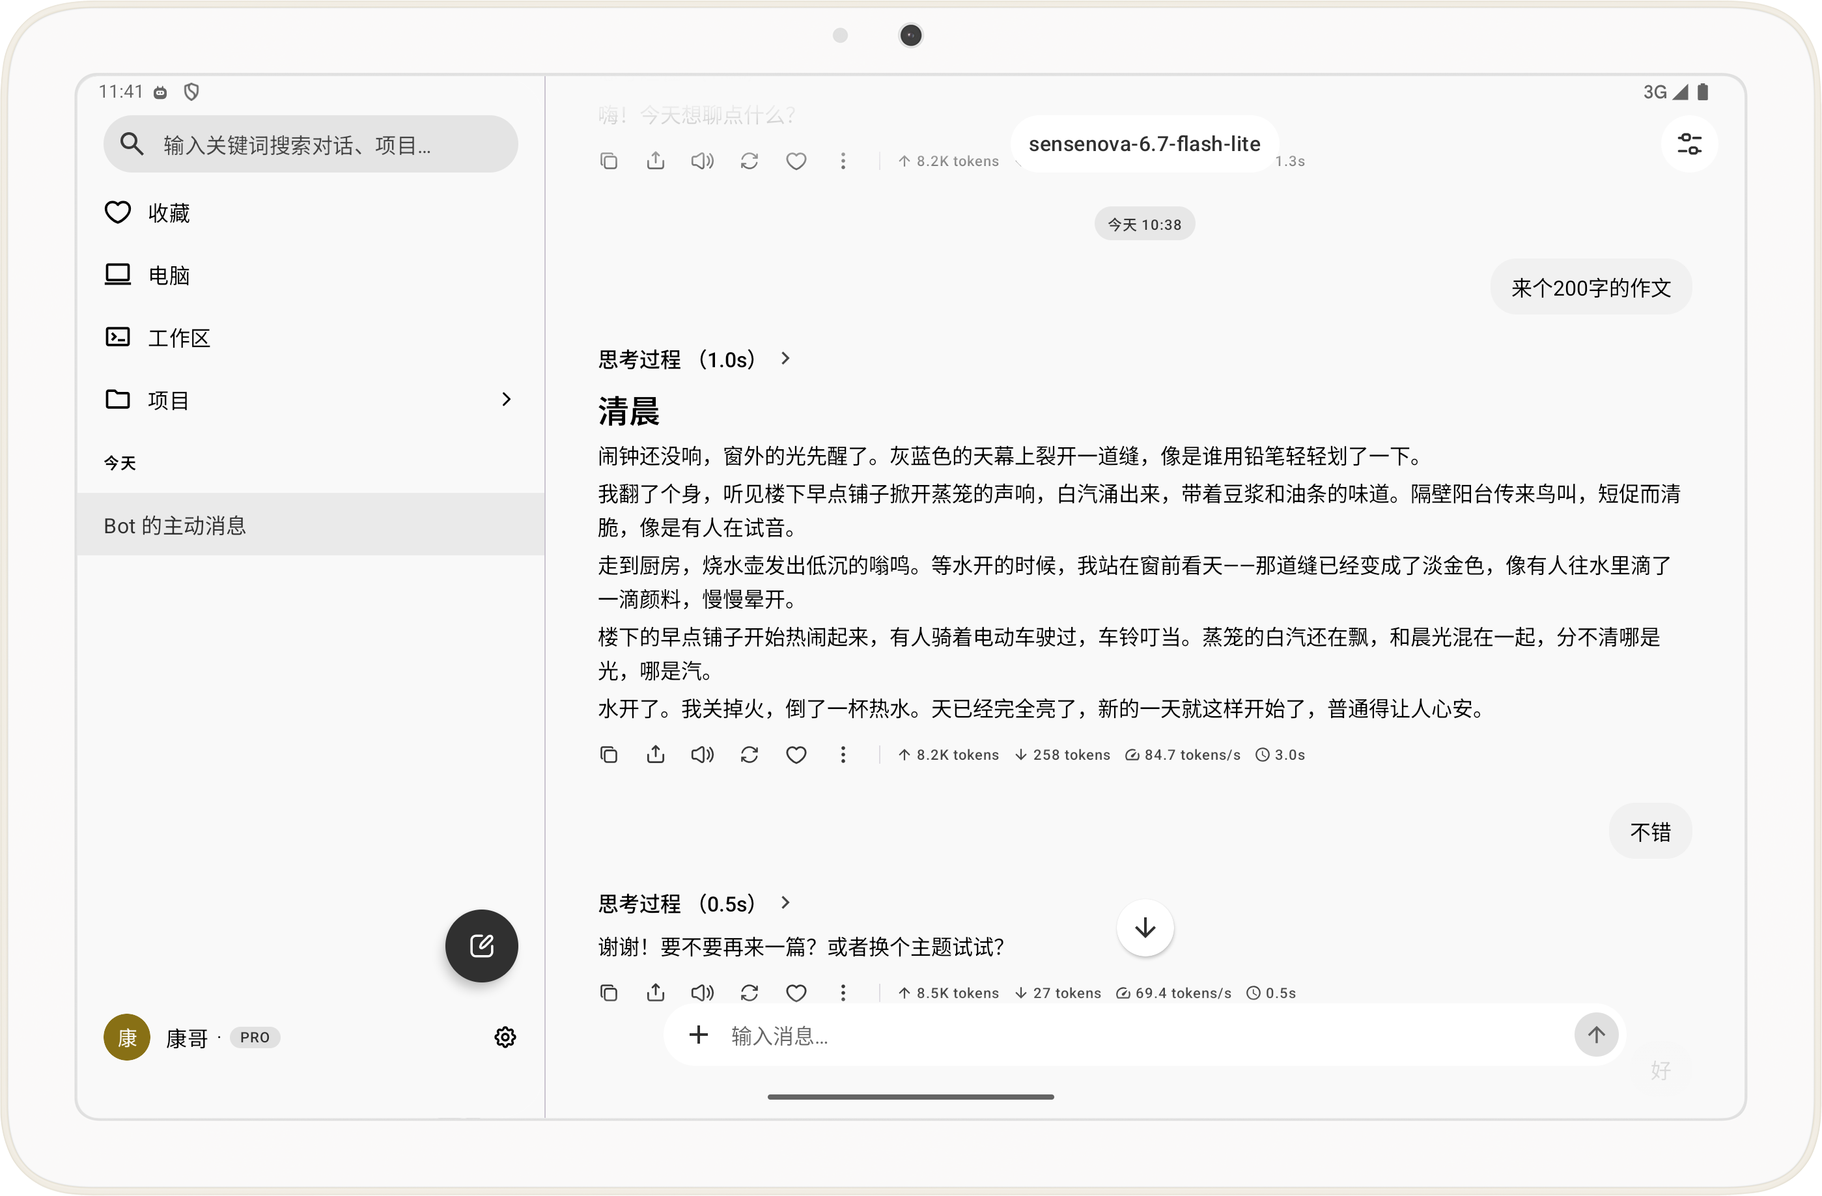Click the 3.0s duration stat
This screenshot has height=1196, width=1822.
point(1281,755)
